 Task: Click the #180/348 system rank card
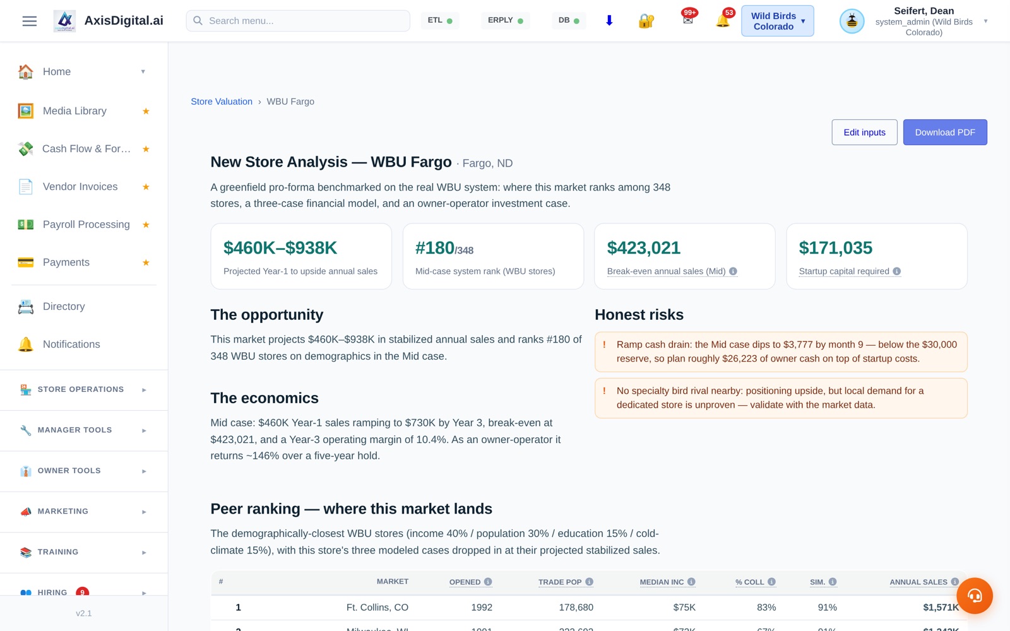pyautogui.click(x=493, y=256)
